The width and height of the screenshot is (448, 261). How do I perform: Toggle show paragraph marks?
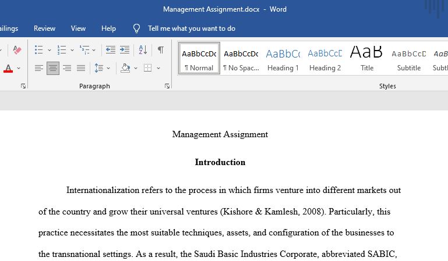[161, 50]
